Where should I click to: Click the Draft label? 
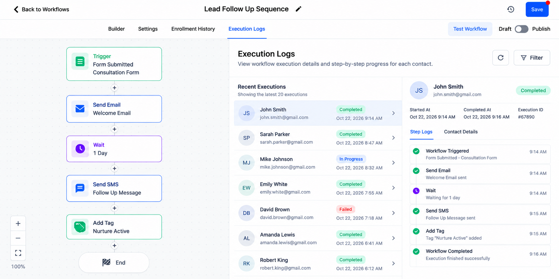tap(505, 29)
